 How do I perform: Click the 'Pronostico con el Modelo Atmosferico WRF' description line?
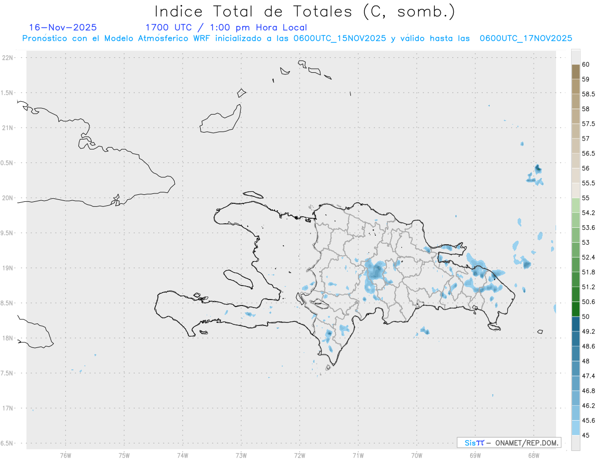[x=297, y=38]
